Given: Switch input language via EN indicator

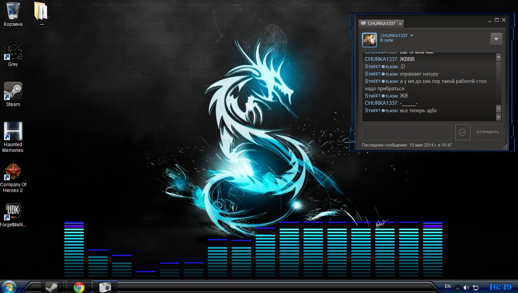Looking at the screenshot, I should [447, 286].
